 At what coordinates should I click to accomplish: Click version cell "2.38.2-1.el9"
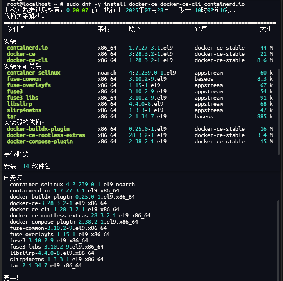[148, 142]
